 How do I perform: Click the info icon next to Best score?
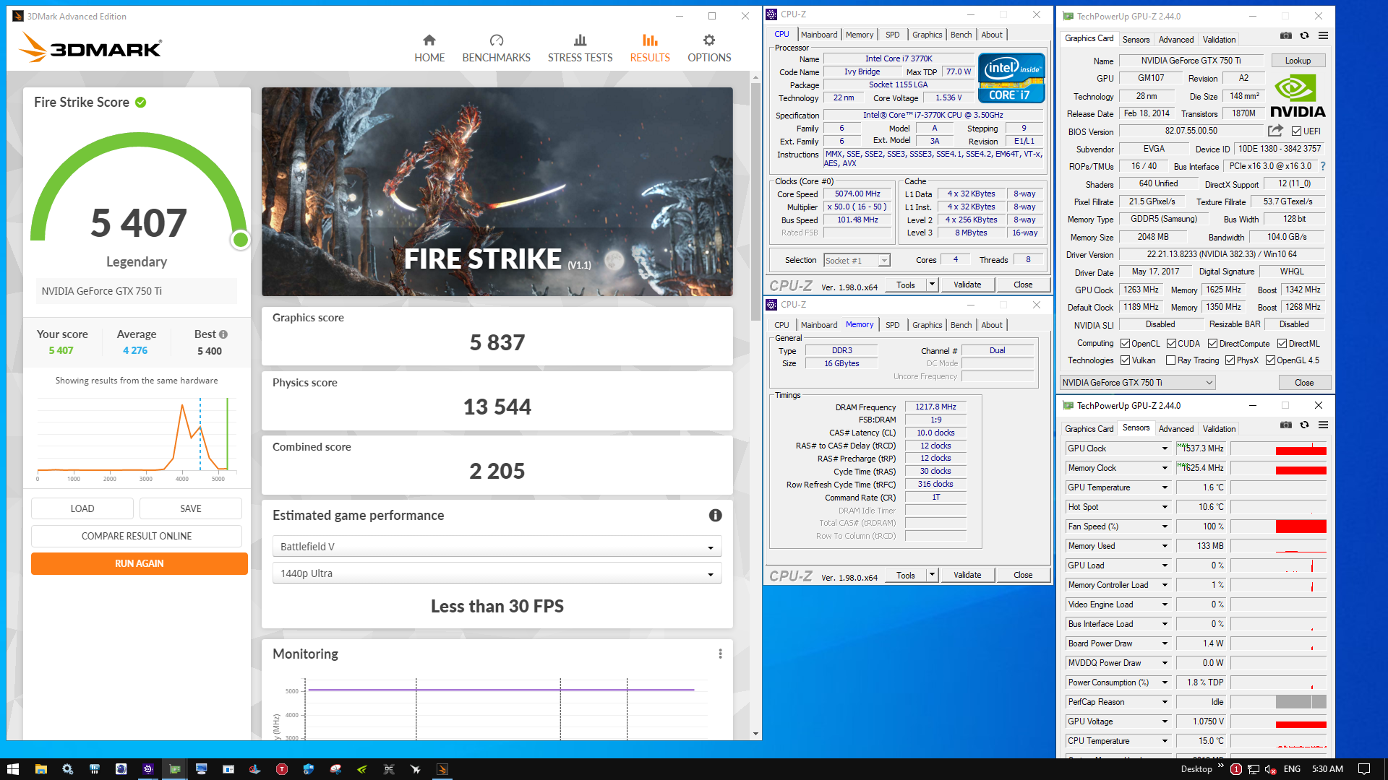[x=223, y=334]
